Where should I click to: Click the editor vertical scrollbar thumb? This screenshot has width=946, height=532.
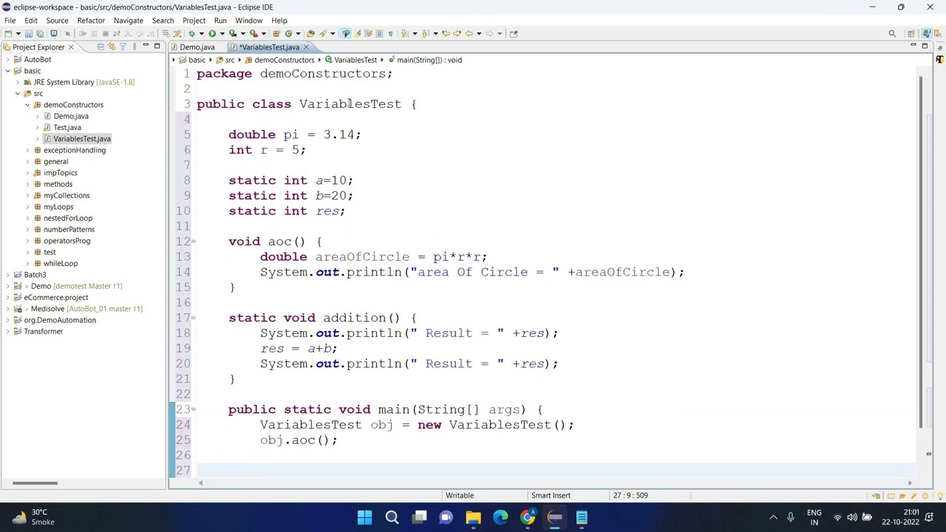[x=921, y=251]
